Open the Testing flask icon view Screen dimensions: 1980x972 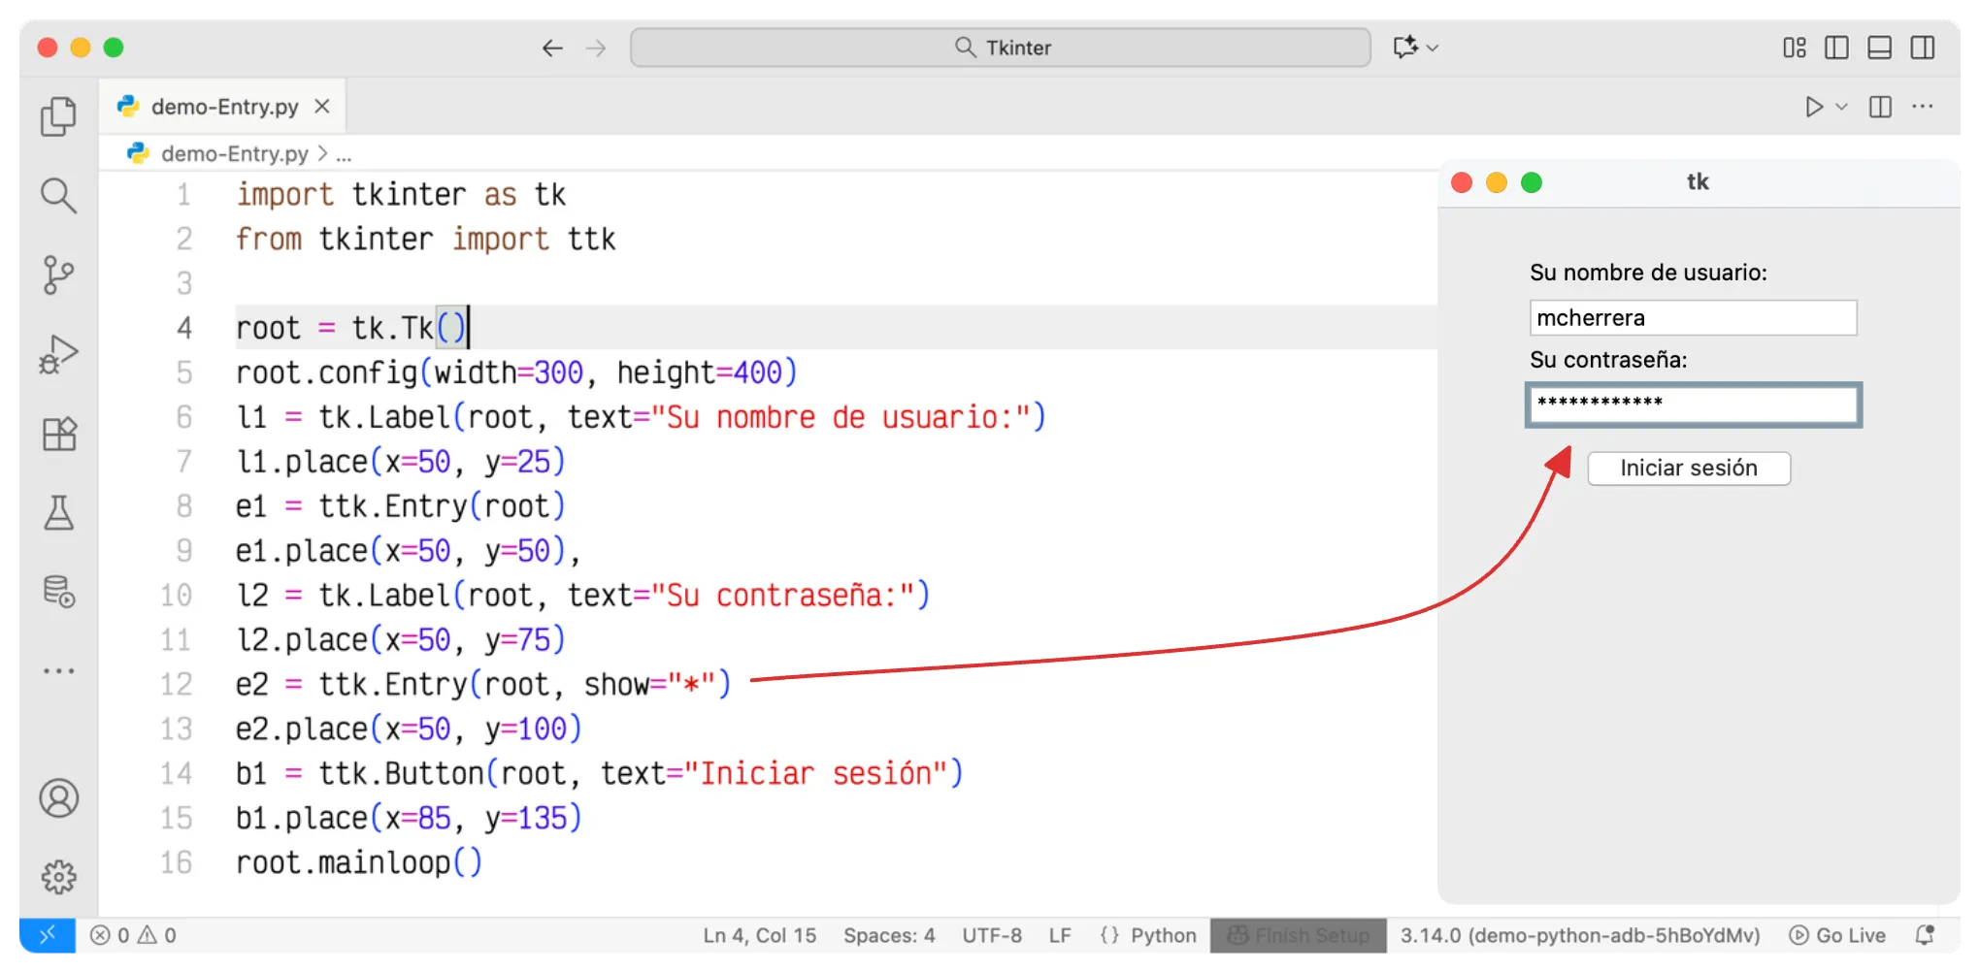[58, 513]
